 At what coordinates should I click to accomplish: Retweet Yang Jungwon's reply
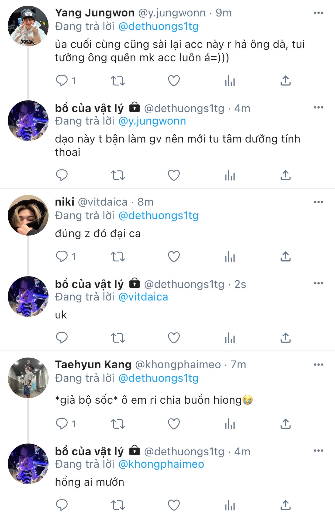pyautogui.click(x=118, y=81)
